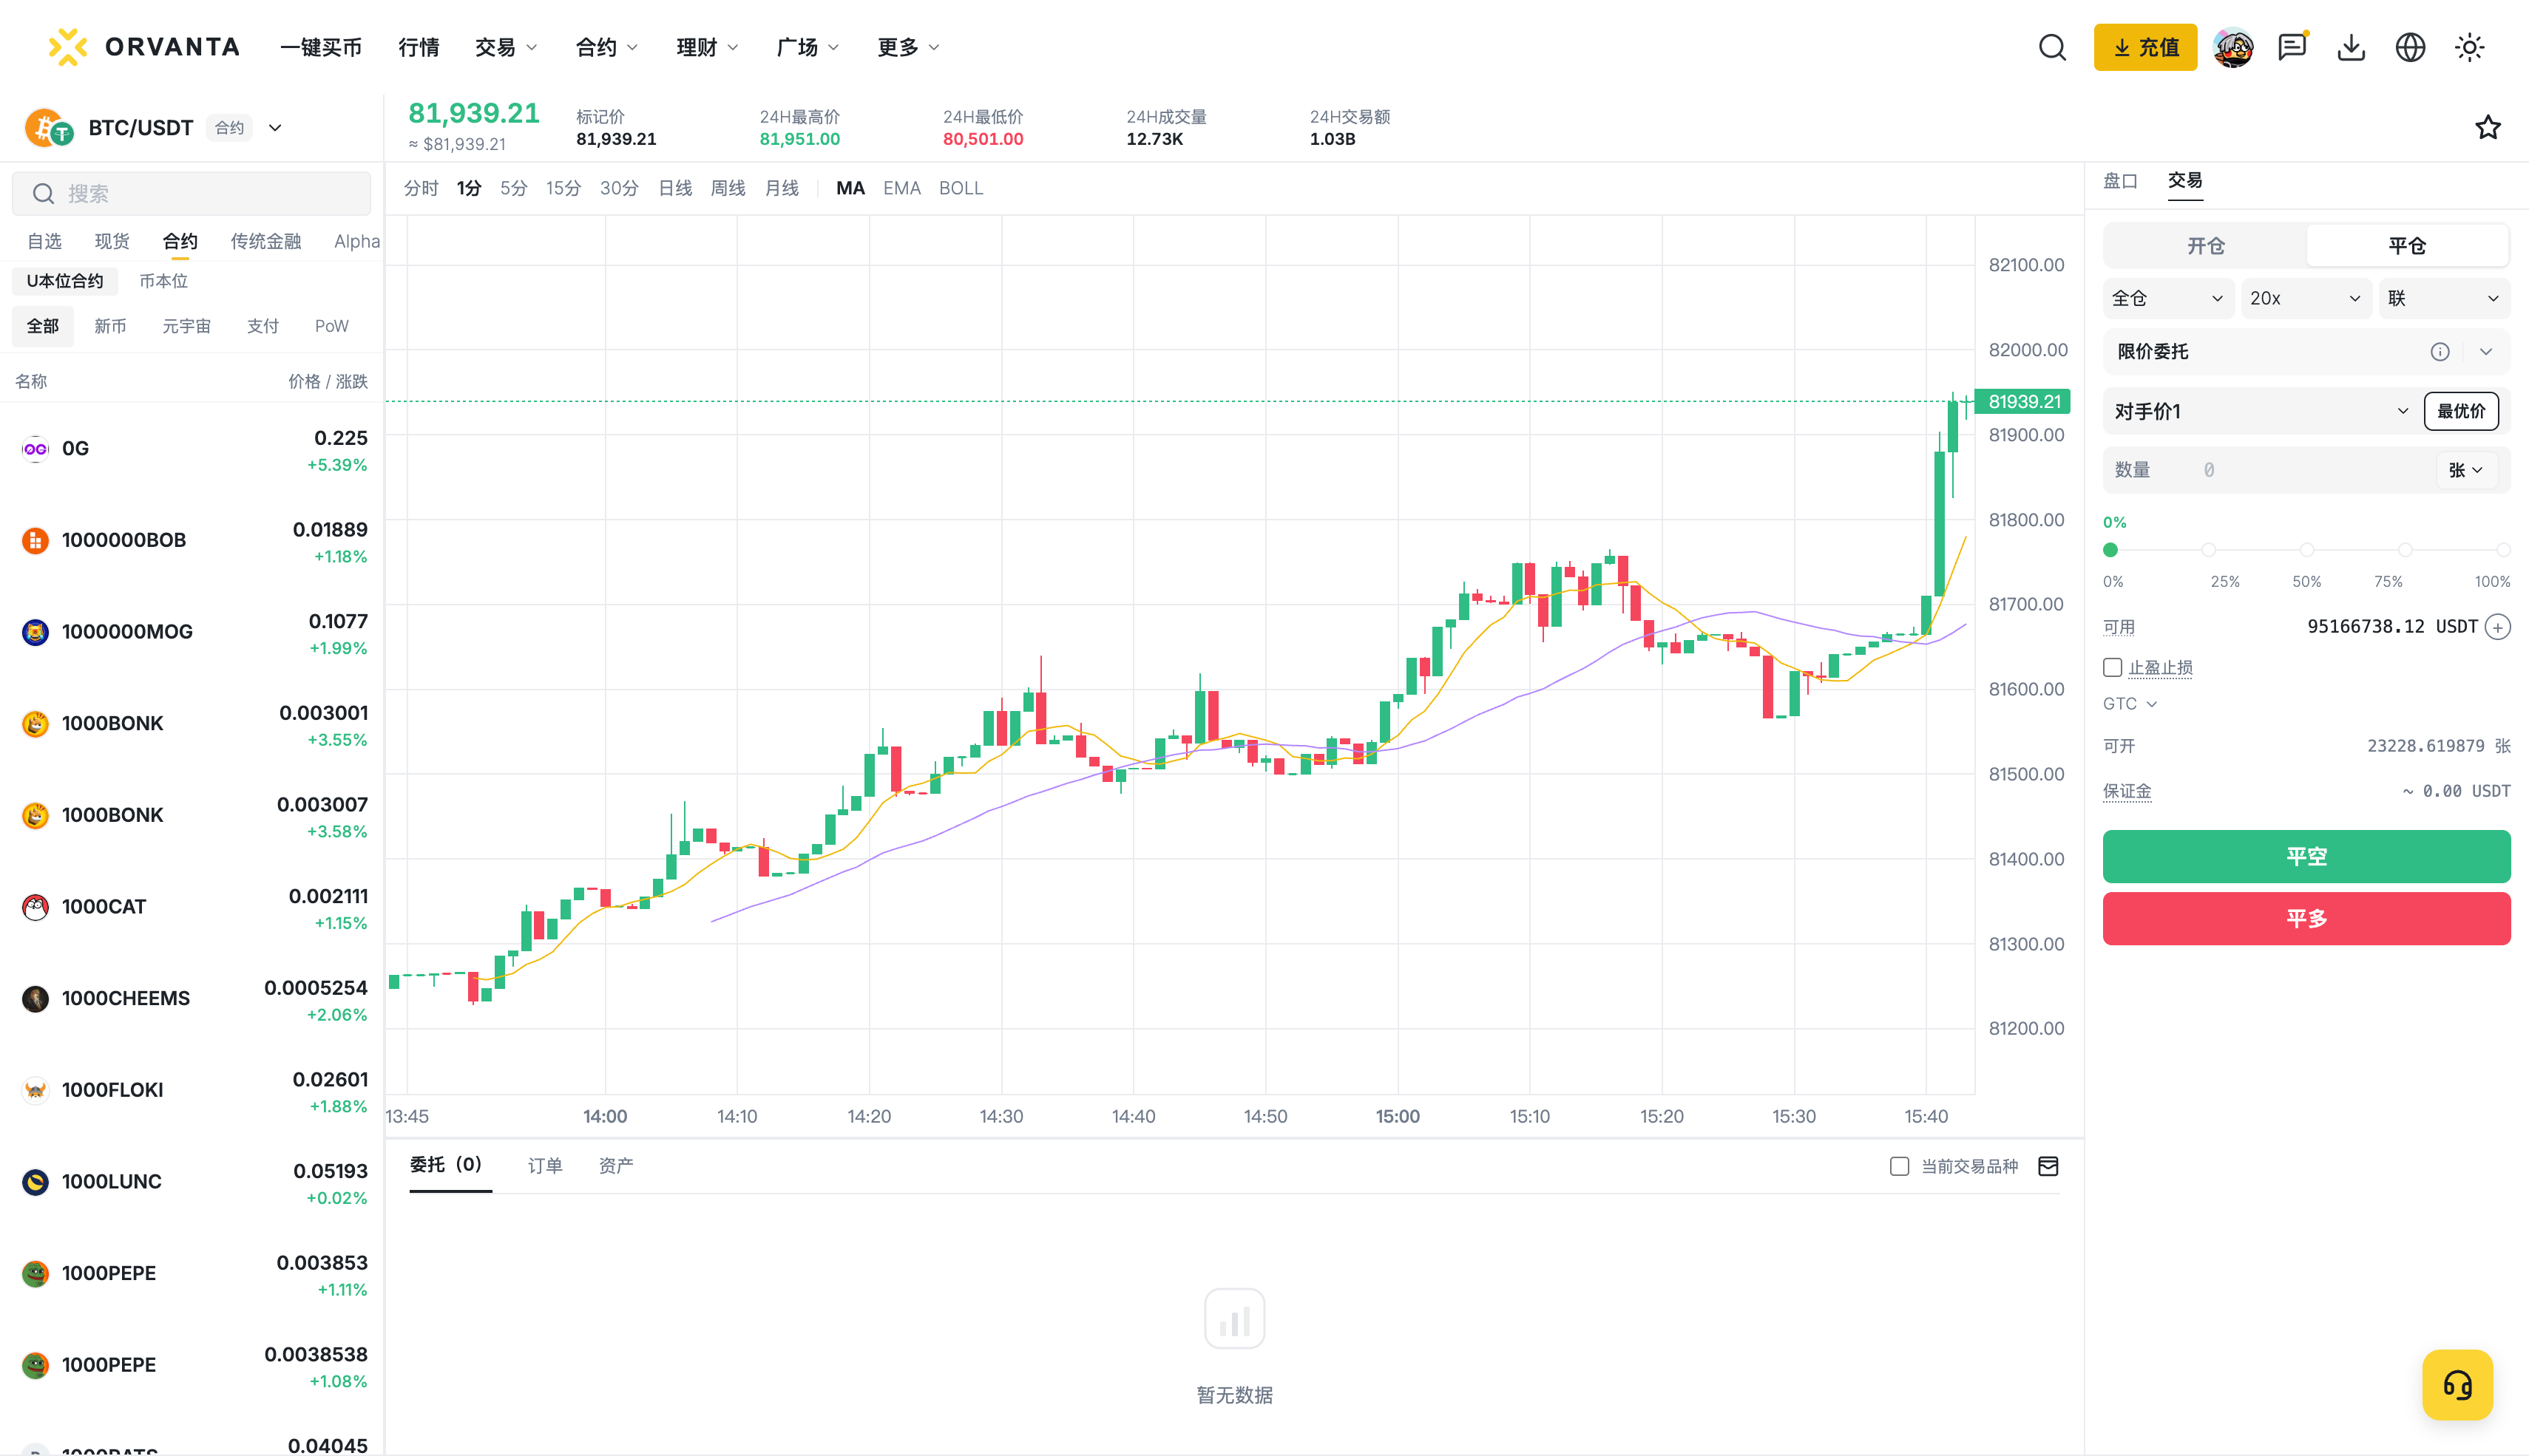Toggle the EMA indicator
2529x1456 pixels.
click(x=901, y=188)
